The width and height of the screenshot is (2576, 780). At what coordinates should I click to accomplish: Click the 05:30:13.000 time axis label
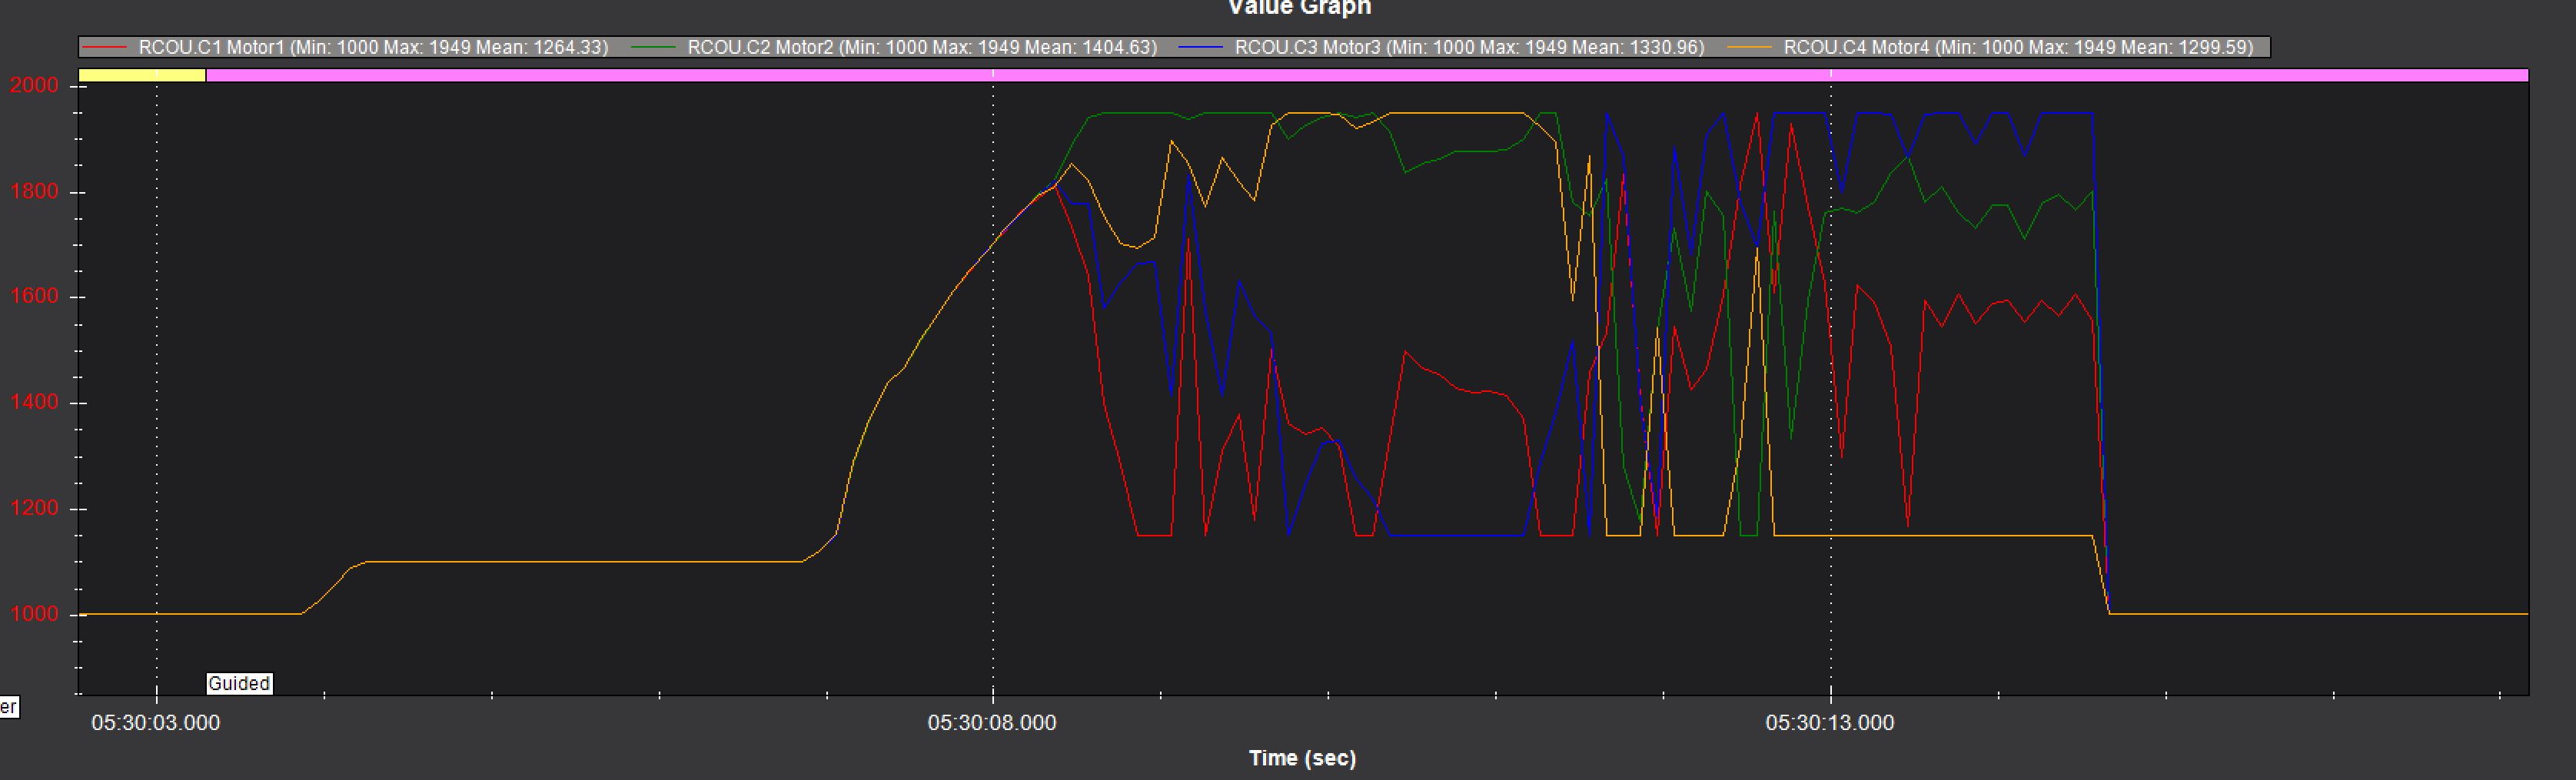pyautogui.click(x=1829, y=723)
